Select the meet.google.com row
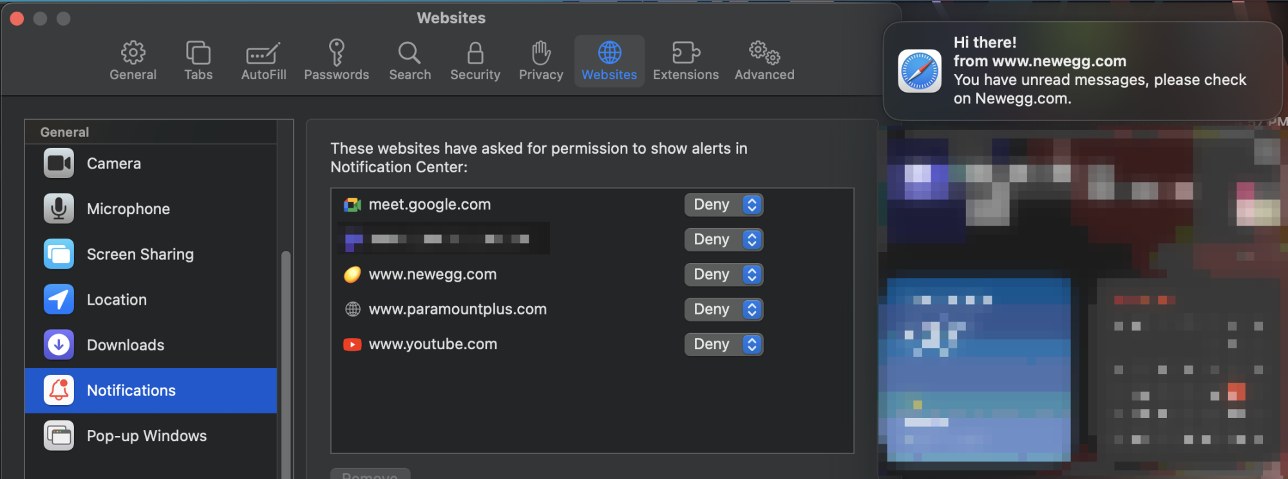Screen dimensions: 1288x479 (592, 204)
